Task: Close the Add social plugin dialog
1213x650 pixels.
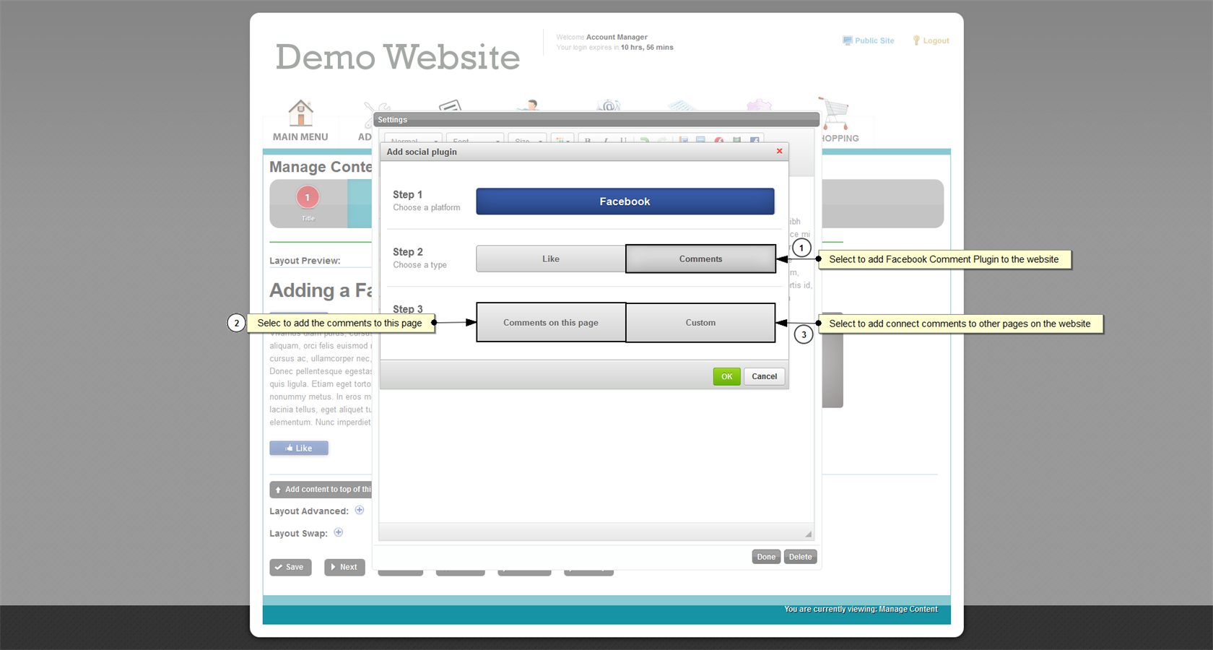Action: 779,151
